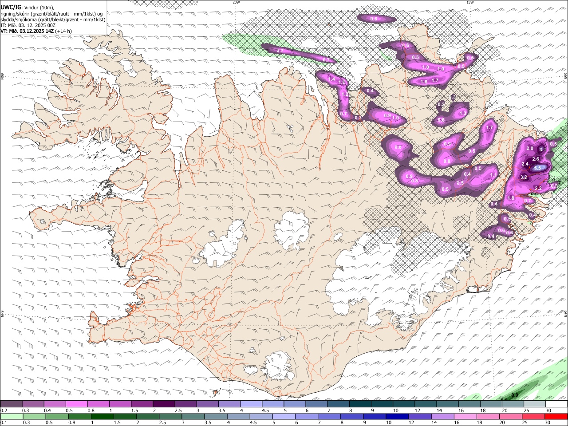This screenshot has height=426, width=568.
Task: Select the green-scale legend swatch labeled 0.8
Action: tap(79, 416)
